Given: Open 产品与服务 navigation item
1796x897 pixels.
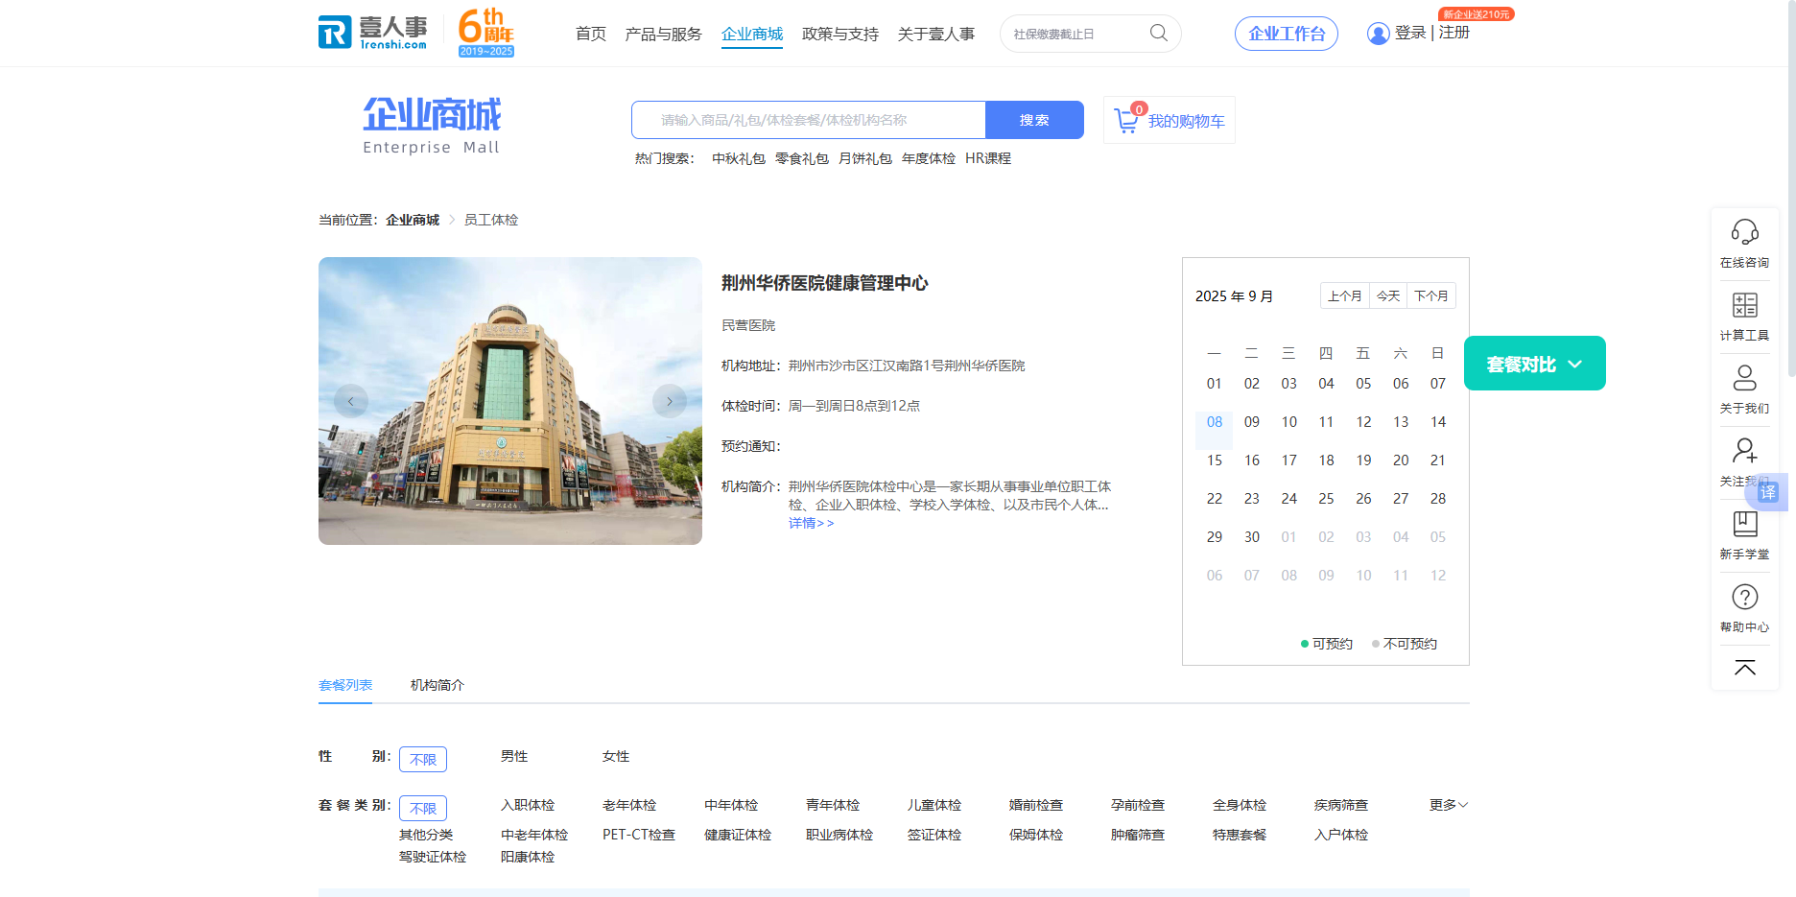Looking at the screenshot, I should click(x=663, y=34).
